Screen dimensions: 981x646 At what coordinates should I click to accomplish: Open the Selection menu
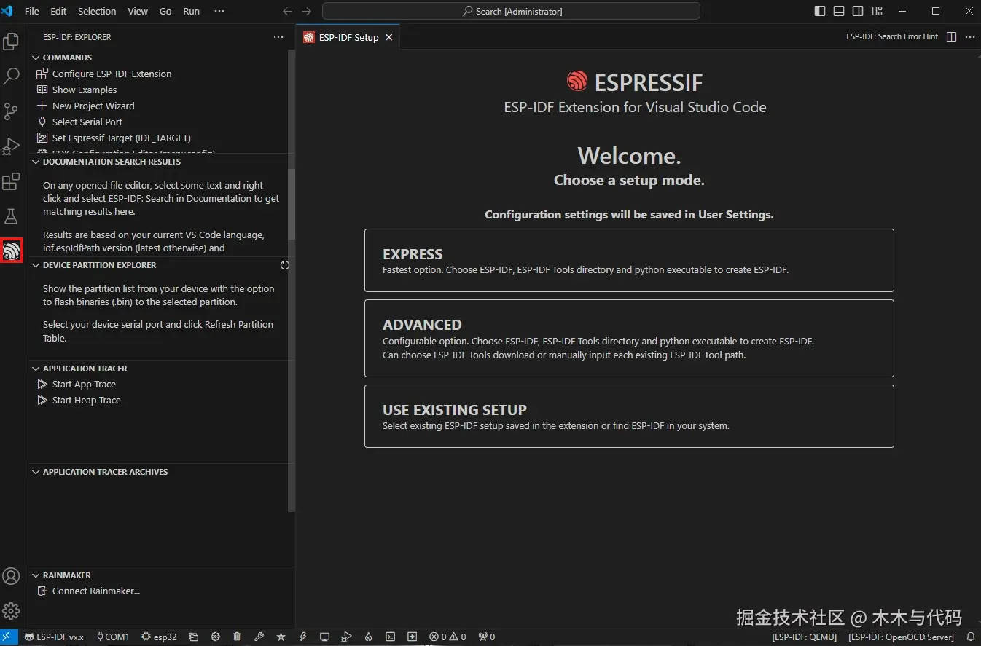(x=97, y=11)
